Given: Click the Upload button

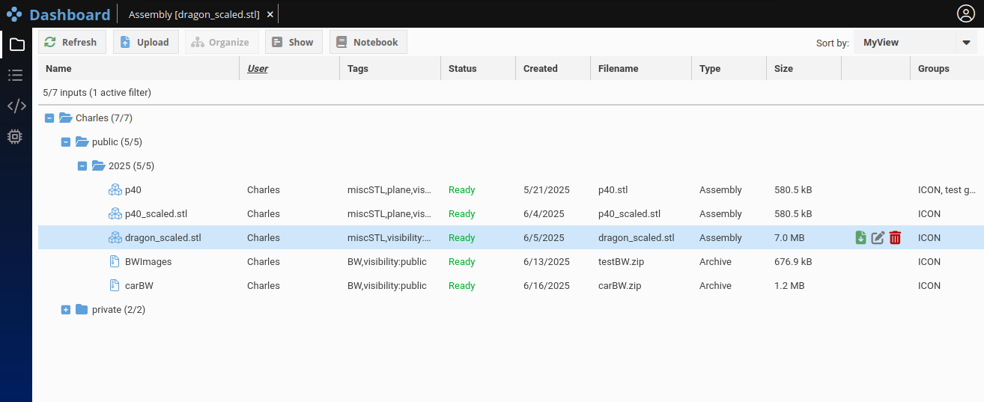Looking at the screenshot, I should coord(145,43).
